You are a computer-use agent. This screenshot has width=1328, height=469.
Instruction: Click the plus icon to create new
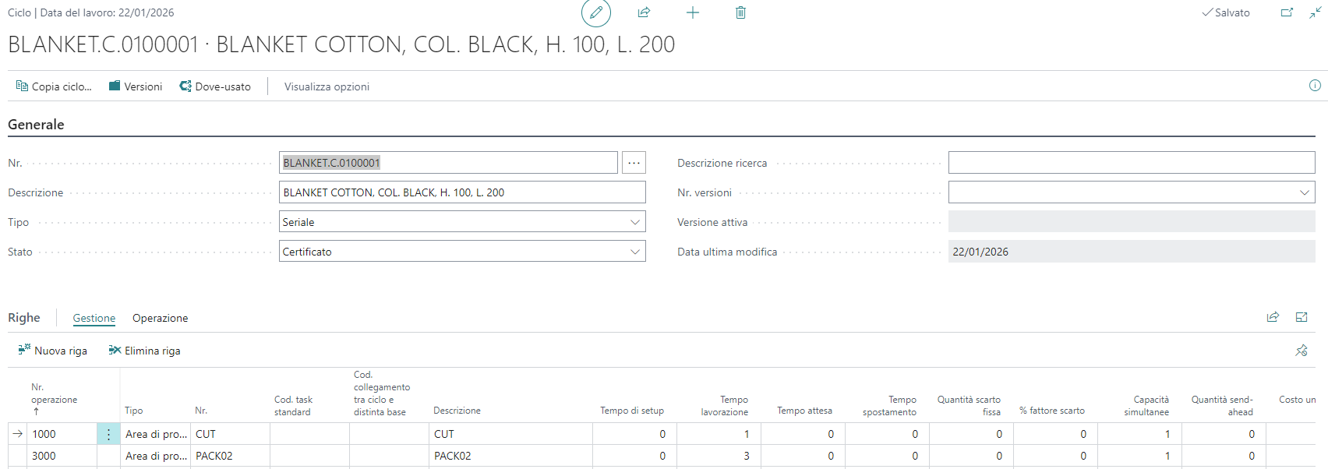tap(692, 12)
